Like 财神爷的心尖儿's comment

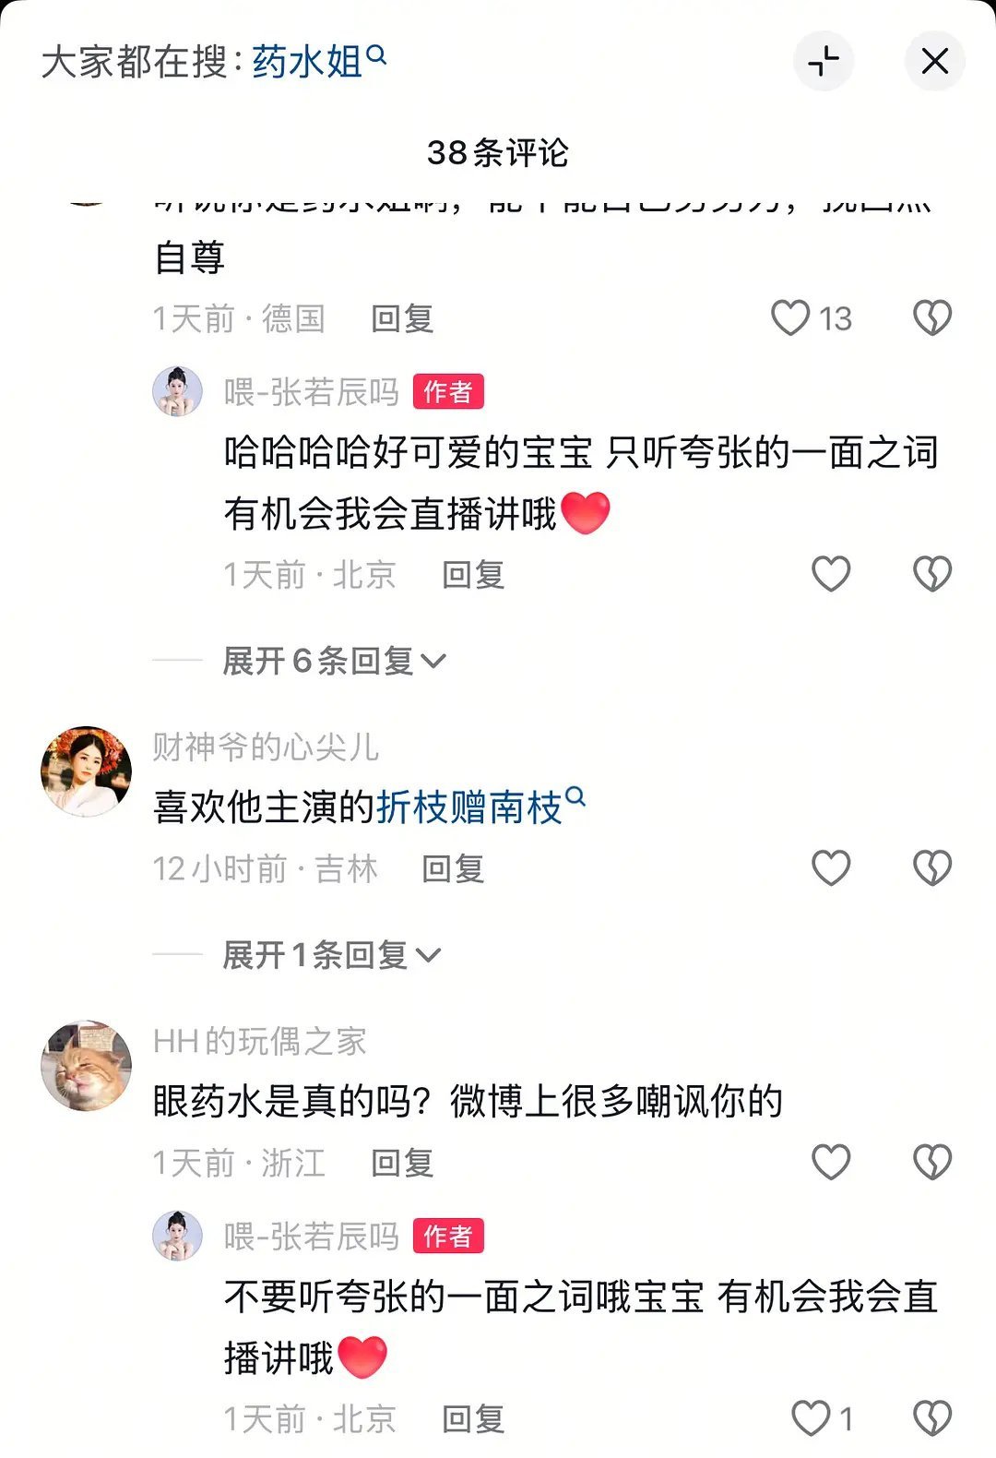[830, 867]
